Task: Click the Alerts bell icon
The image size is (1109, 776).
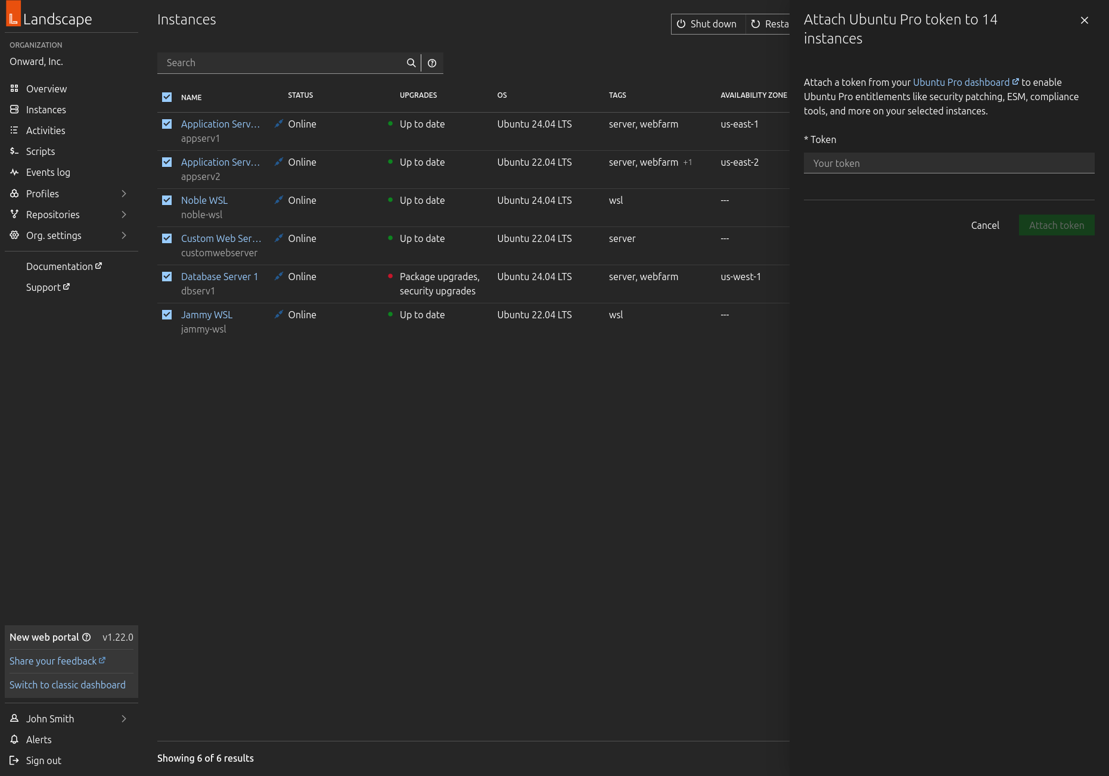Action: 14,740
